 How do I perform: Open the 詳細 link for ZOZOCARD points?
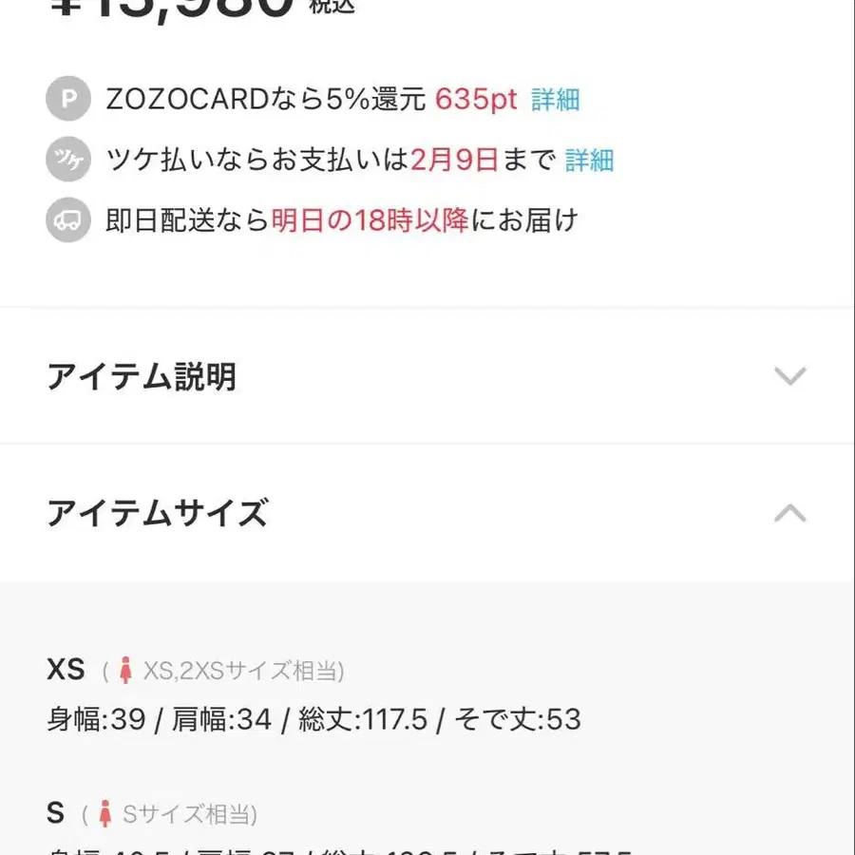557,99
